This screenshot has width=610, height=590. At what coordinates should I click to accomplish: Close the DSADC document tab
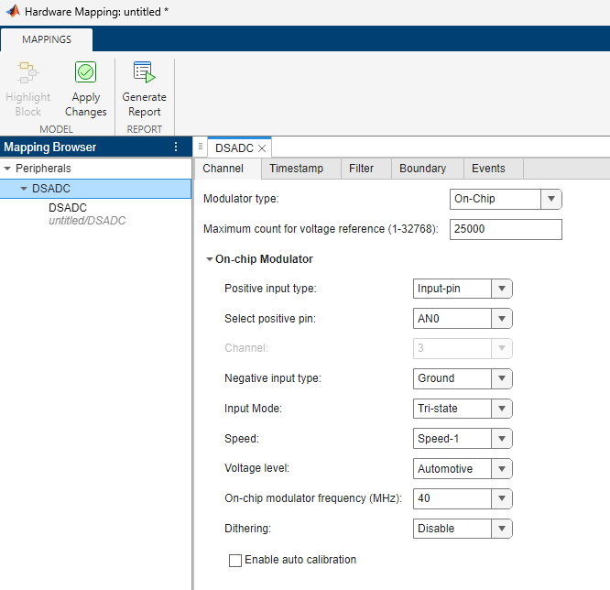(x=262, y=147)
